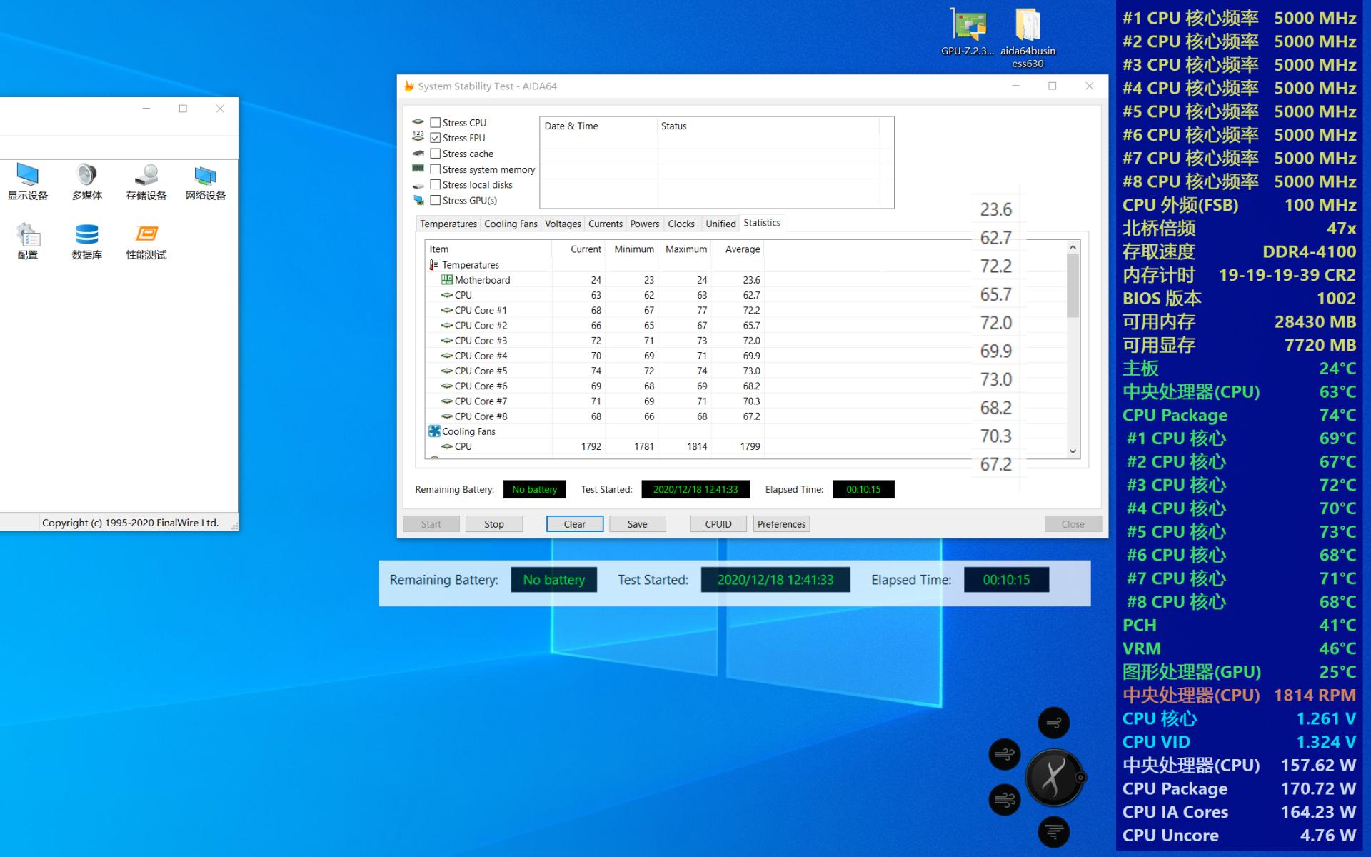
Task: Open the 配置 configuration icon
Action: [x=27, y=241]
